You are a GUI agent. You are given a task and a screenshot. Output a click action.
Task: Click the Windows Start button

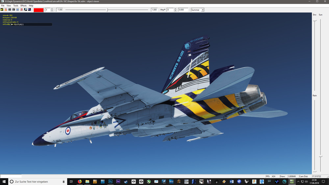[x=4, y=182]
